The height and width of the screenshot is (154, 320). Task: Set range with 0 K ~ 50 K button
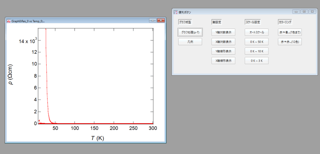256,42
